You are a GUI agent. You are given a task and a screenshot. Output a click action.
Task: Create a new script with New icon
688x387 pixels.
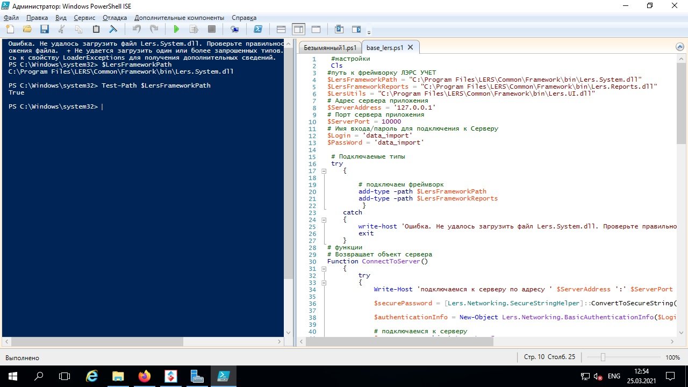10,29
